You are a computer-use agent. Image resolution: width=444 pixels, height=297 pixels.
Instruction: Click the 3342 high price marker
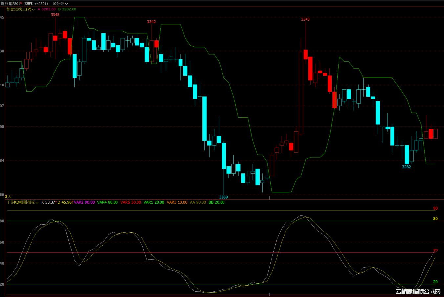coord(151,22)
